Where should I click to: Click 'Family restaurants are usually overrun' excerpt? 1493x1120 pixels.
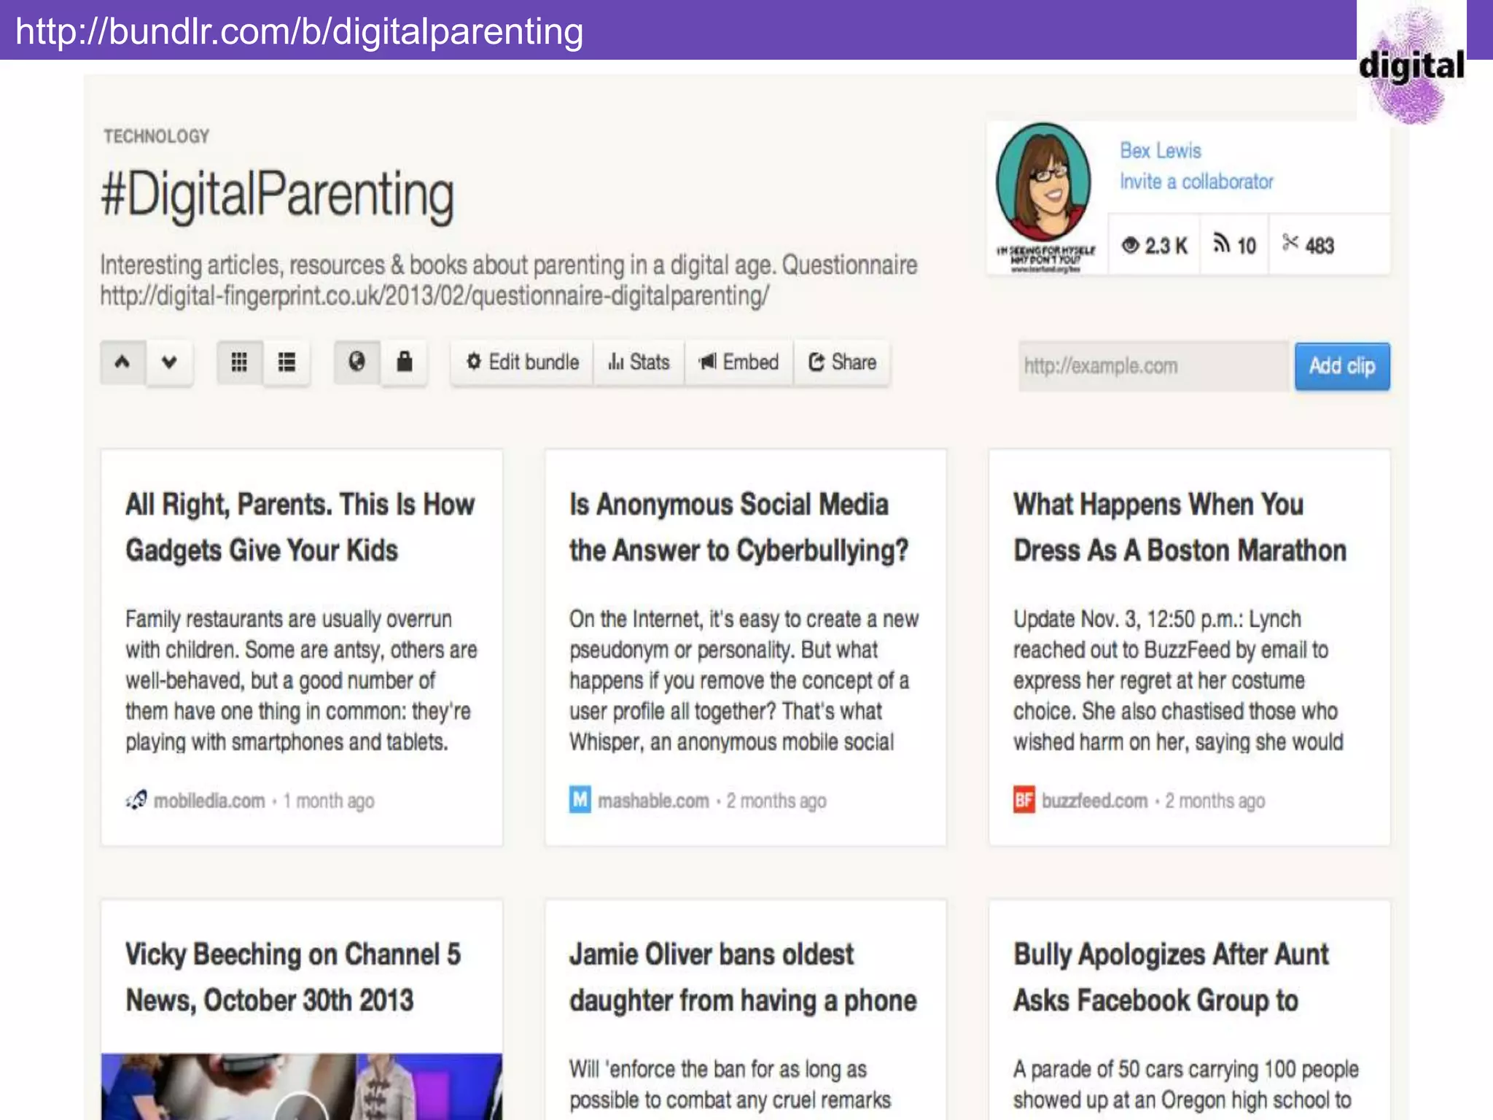tap(301, 680)
